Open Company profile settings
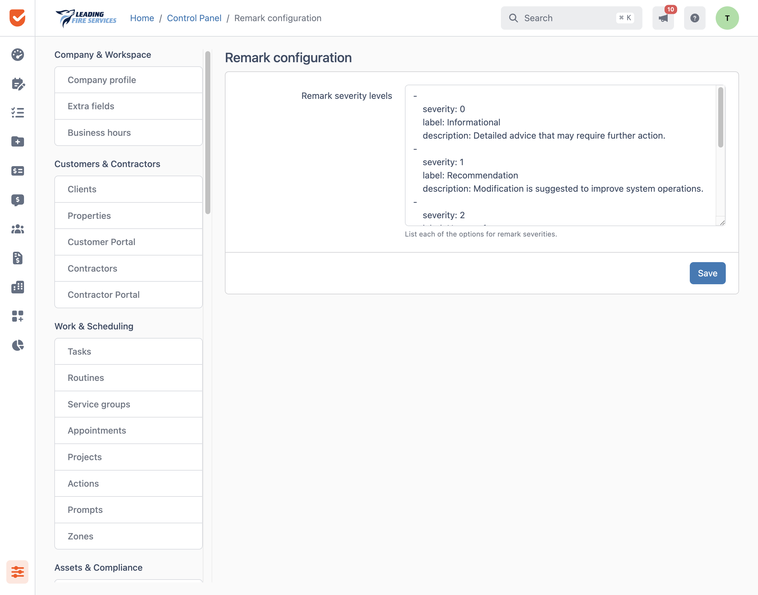The height and width of the screenshot is (595, 758). click(128, 80)
